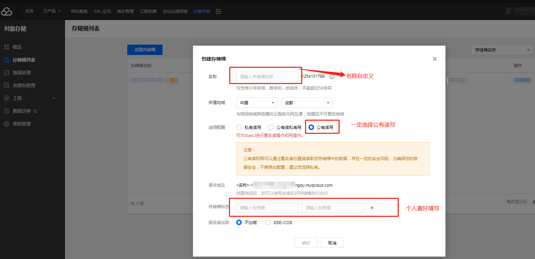Image resolution: width=535 pixels, height=259 pixels.
Task: Open the 成都 region dropdown
Action: 307,103
